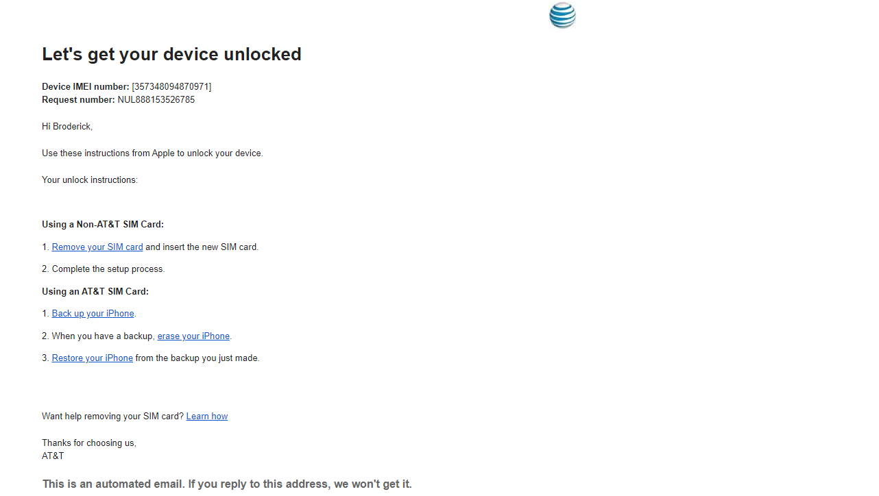The height and width of the screenshot is (496, 879).
Task: Click the device IMEI number value
Action: [x=171, y=87]
